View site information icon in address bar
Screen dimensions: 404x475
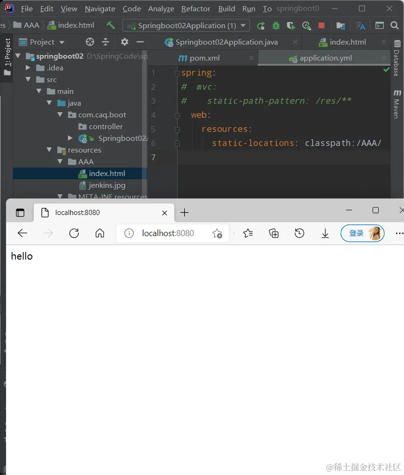[x=129, y=233]
